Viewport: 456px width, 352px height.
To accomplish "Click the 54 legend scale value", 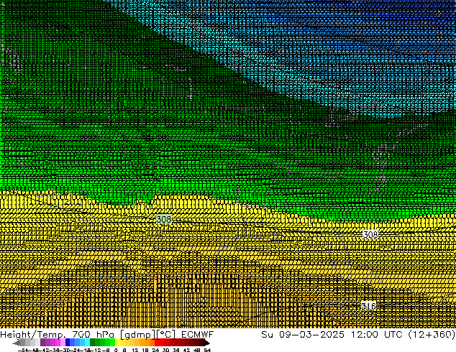I will click(207, 350).
